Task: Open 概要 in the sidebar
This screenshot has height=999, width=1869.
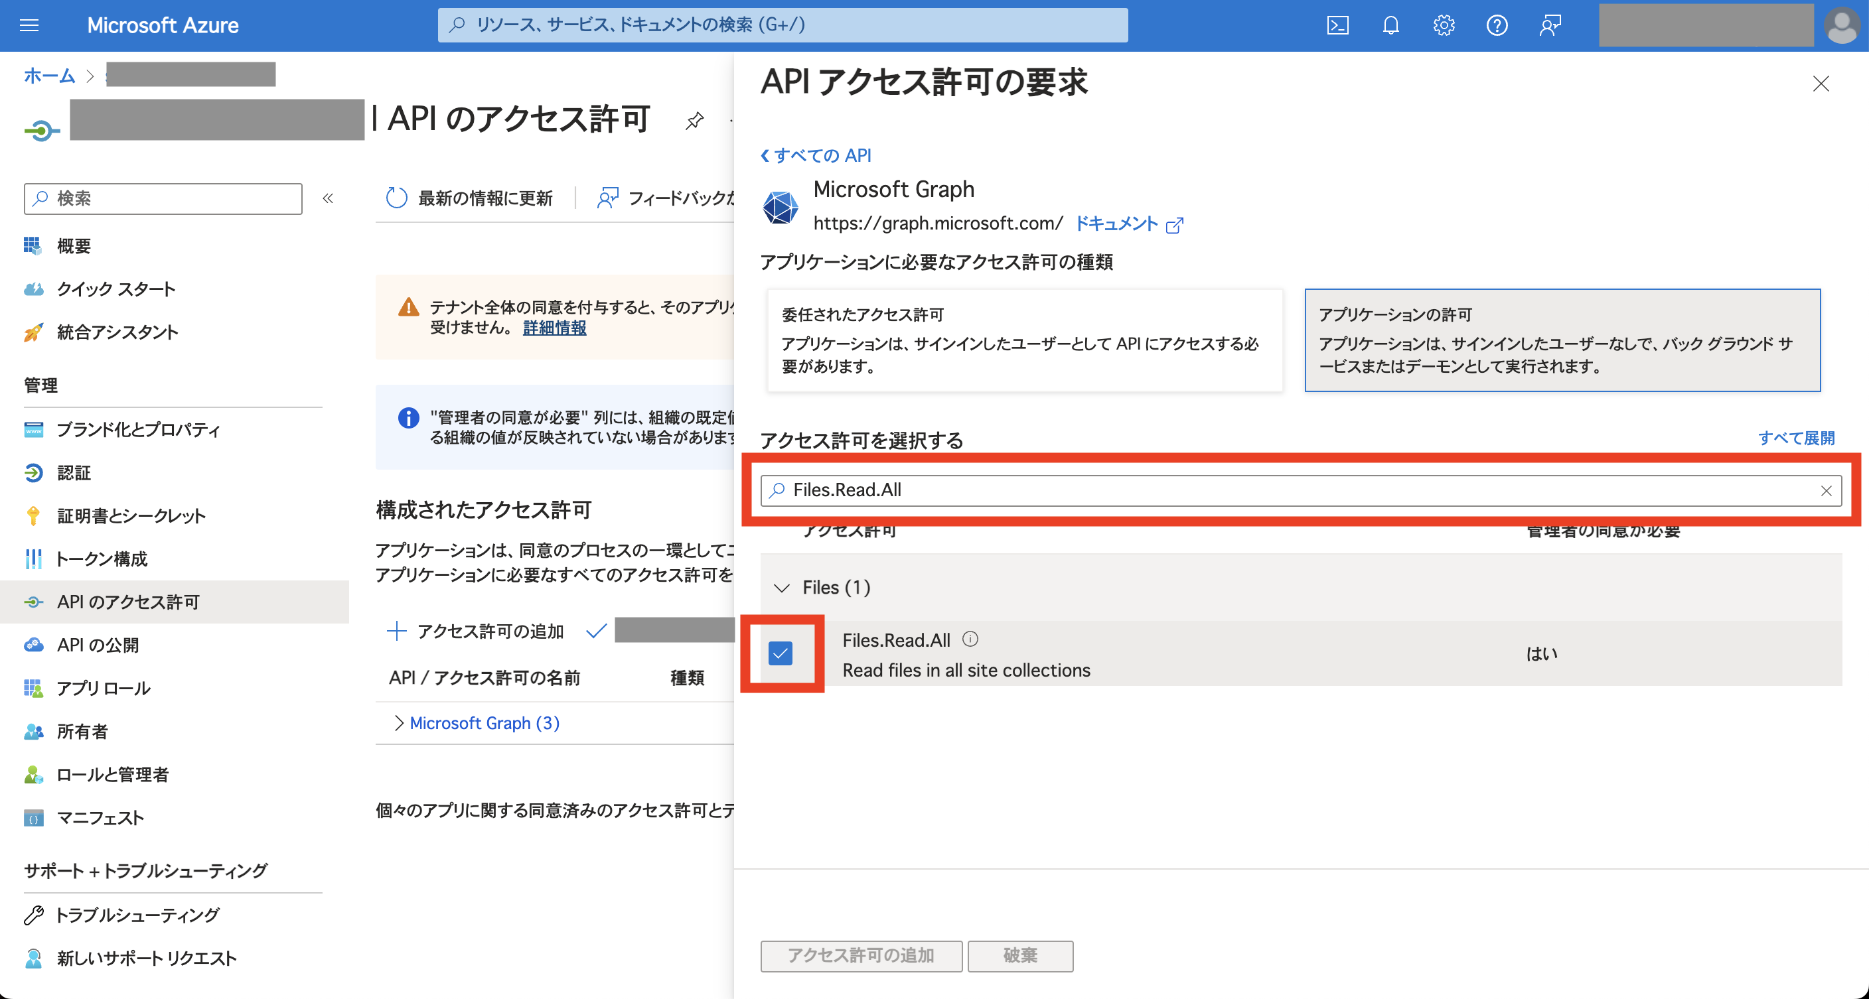Action: (74, 245)
